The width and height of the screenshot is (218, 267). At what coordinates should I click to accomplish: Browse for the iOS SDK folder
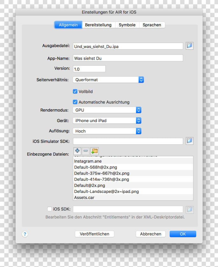pyautogui.click(x=189, y=209)
